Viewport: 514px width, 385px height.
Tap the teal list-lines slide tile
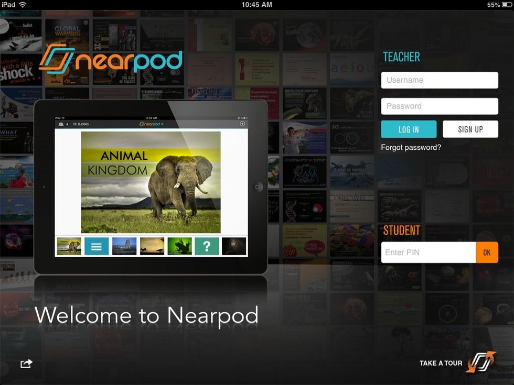[97, 246]
